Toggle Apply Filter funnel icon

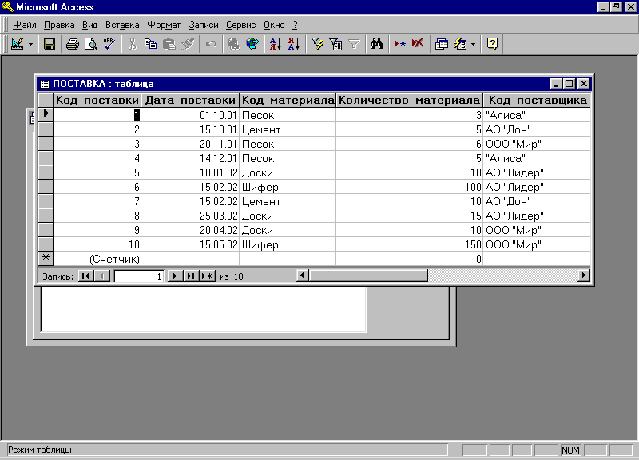354,44
